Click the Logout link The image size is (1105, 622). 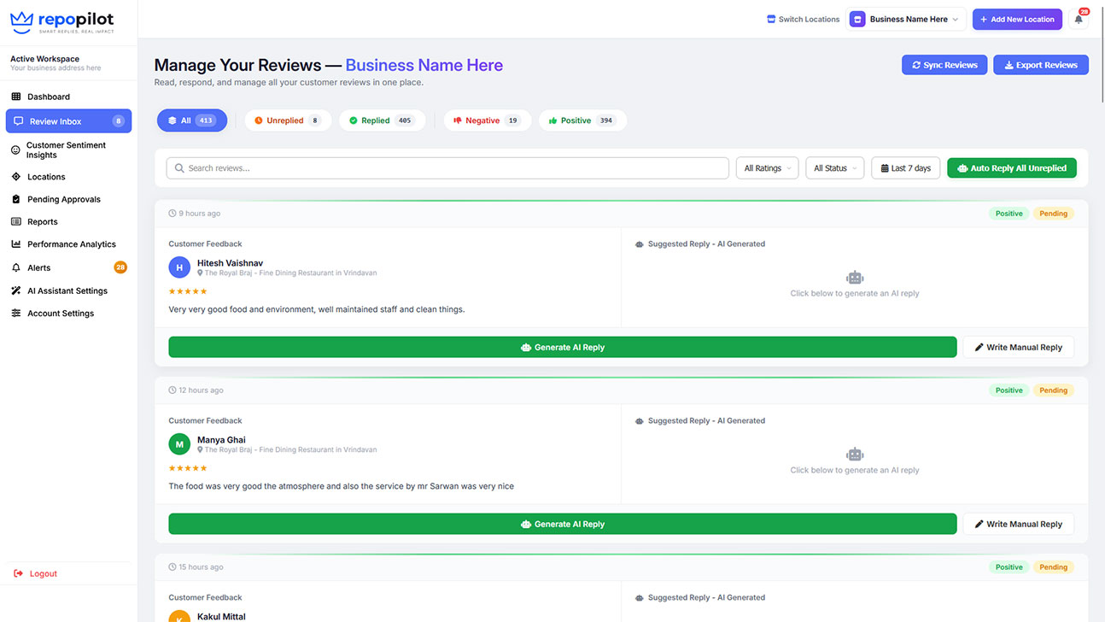click(x=36, y=573)
